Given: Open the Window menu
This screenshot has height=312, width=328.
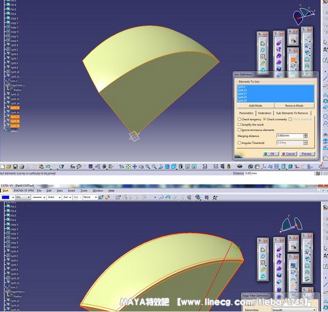Looking at the screenshot, I should click(x=98, y=190).
